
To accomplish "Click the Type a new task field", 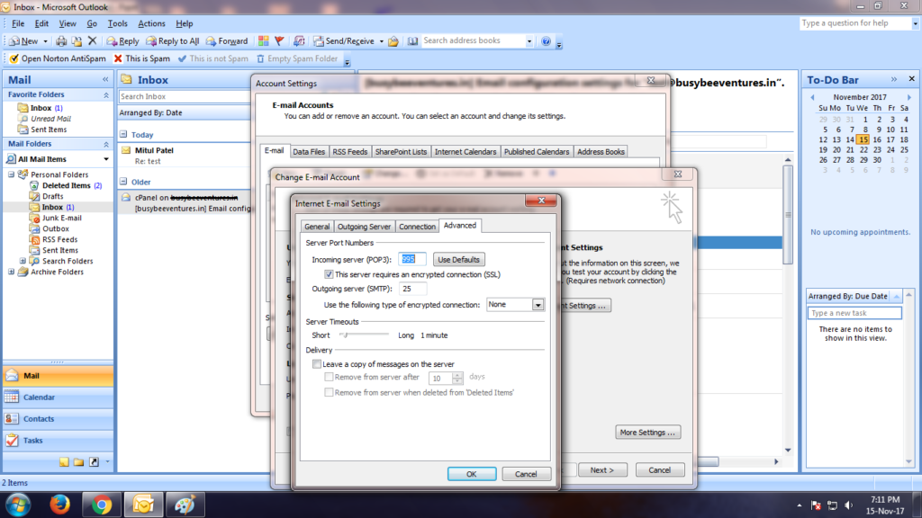I will coord(854,313).
